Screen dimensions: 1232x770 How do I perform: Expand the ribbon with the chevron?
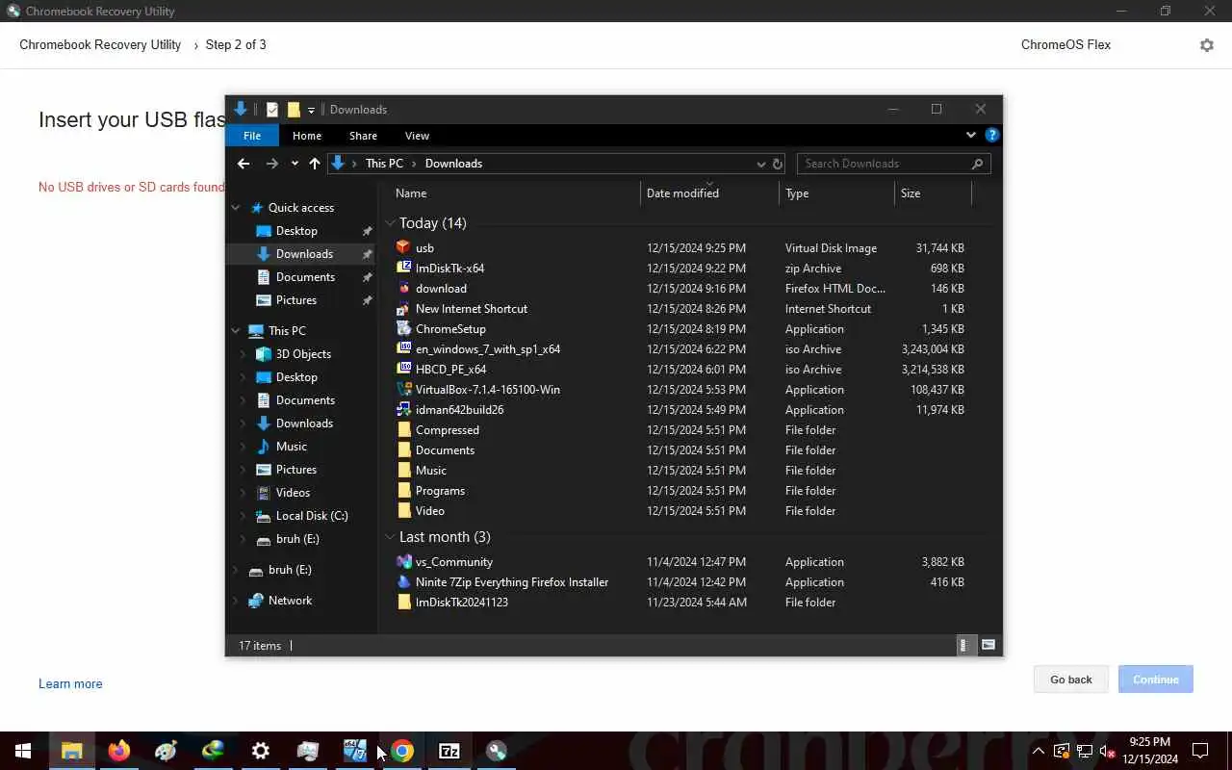coord(971,136)
